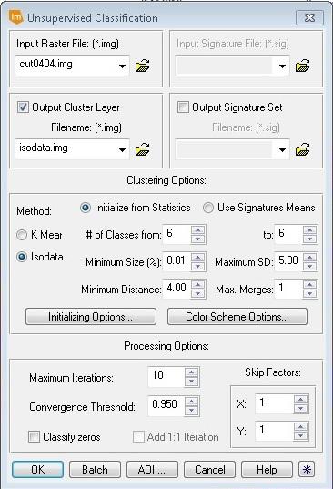Viewport: 333px width, 489px height.
Task: Increase # of Classes to value
Action: click(309, 230)
